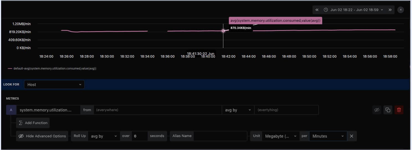This screenshot has width=412, height=150.
Task: Click the 870.34KB/min tooltip value
Action: click(x=241, y=28)
